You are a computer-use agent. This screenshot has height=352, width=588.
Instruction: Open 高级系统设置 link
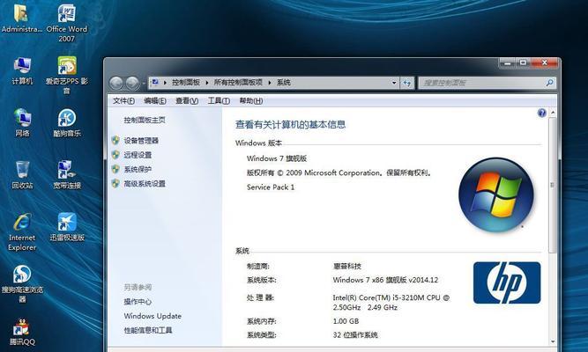(145, 184)
